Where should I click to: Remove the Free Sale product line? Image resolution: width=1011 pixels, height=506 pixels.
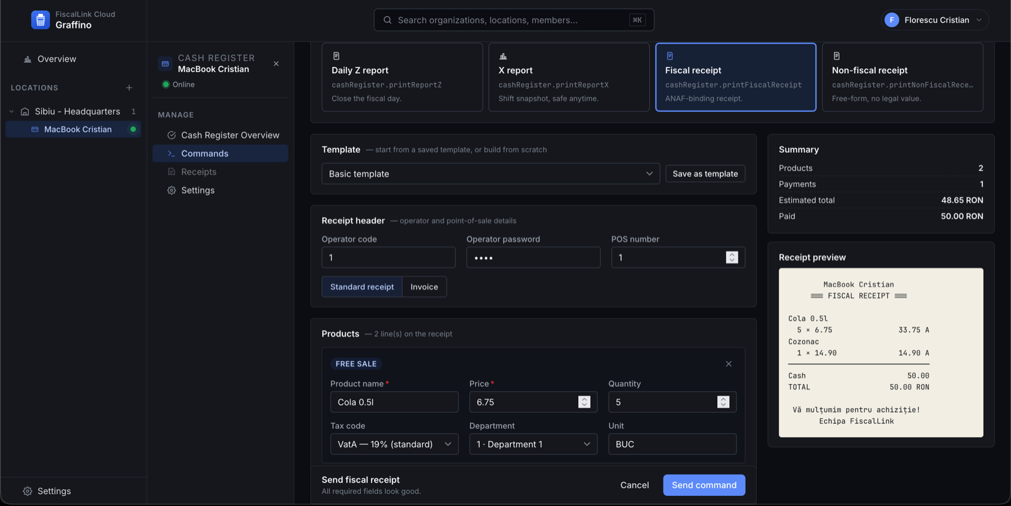(729, 364)
